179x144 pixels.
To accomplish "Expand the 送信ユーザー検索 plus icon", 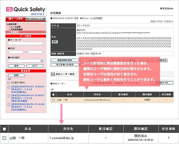I will tap(53, 74).
